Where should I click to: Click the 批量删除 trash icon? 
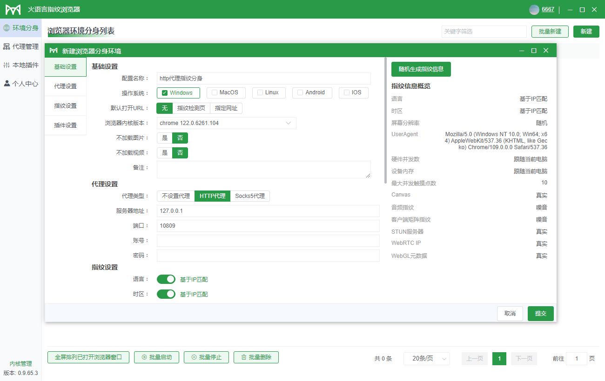click(243, 357)
